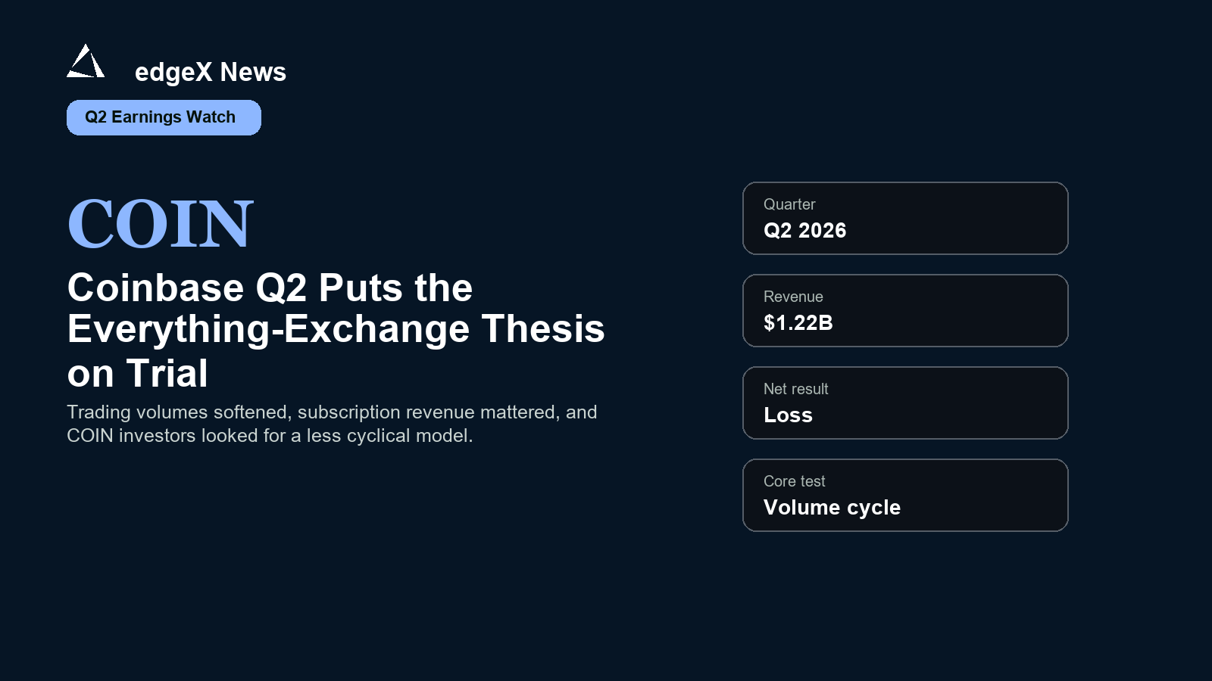Click the Quarter label text

pyautogui.click(x=789, y=204)
